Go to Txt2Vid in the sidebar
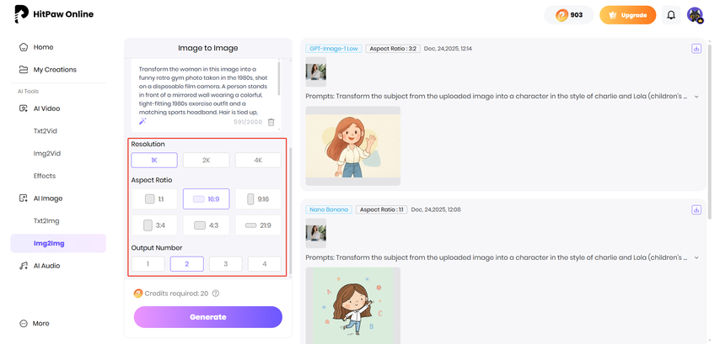The image size is (720, 344). click(45, 131)
